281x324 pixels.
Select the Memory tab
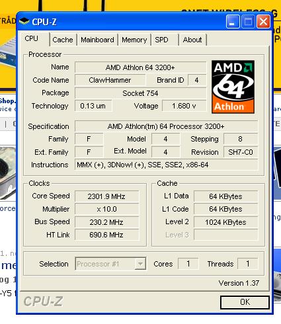pyautogui.click(x=134, y=40)
